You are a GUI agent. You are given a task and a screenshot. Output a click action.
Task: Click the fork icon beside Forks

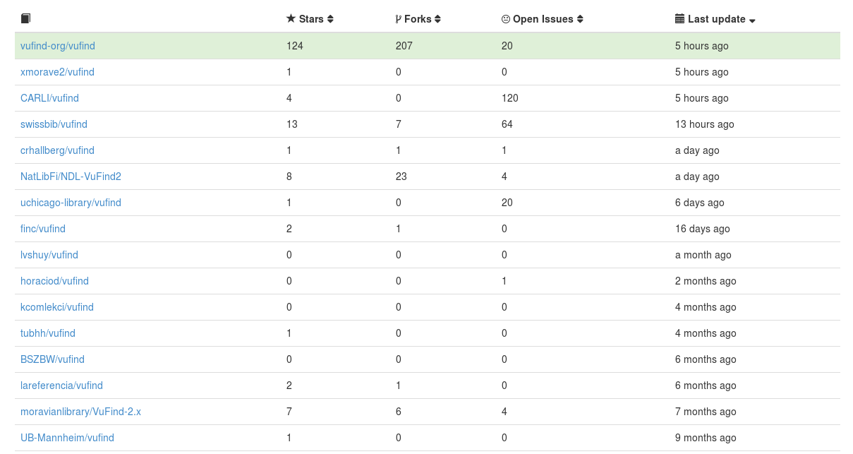pyautogui.click(x=399, y=19)
